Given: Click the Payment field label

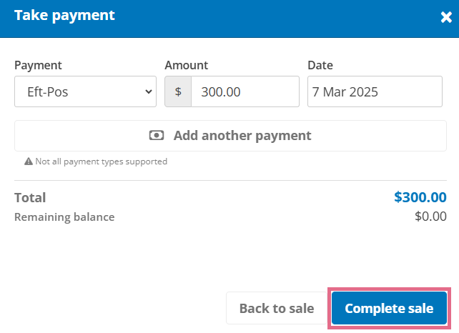Looking at the screenshot, I should pos(38,65).
